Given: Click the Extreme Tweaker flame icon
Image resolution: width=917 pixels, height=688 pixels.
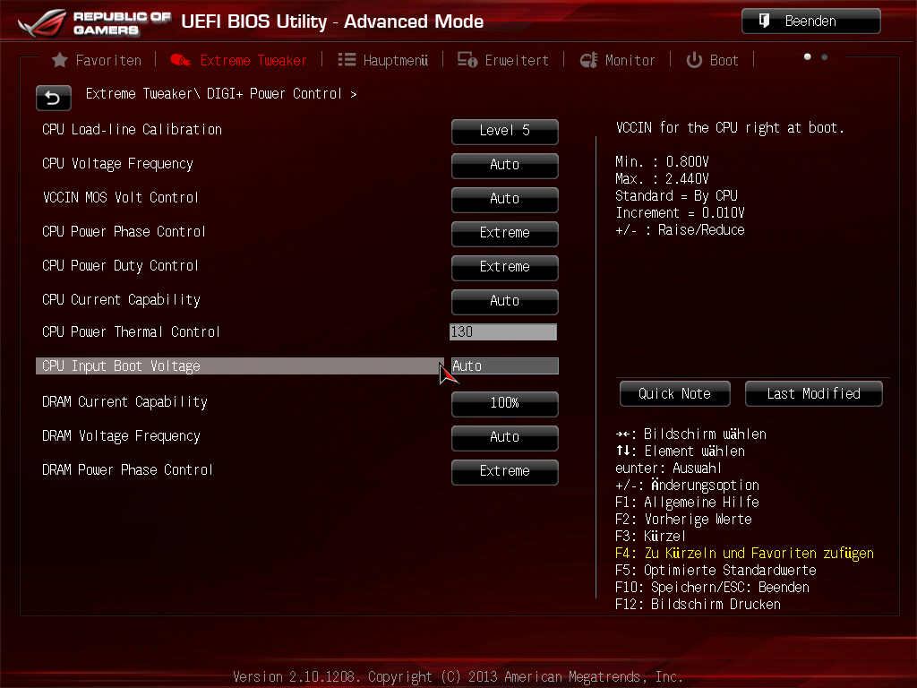Looking at the screenshot, I should (181, 60).
